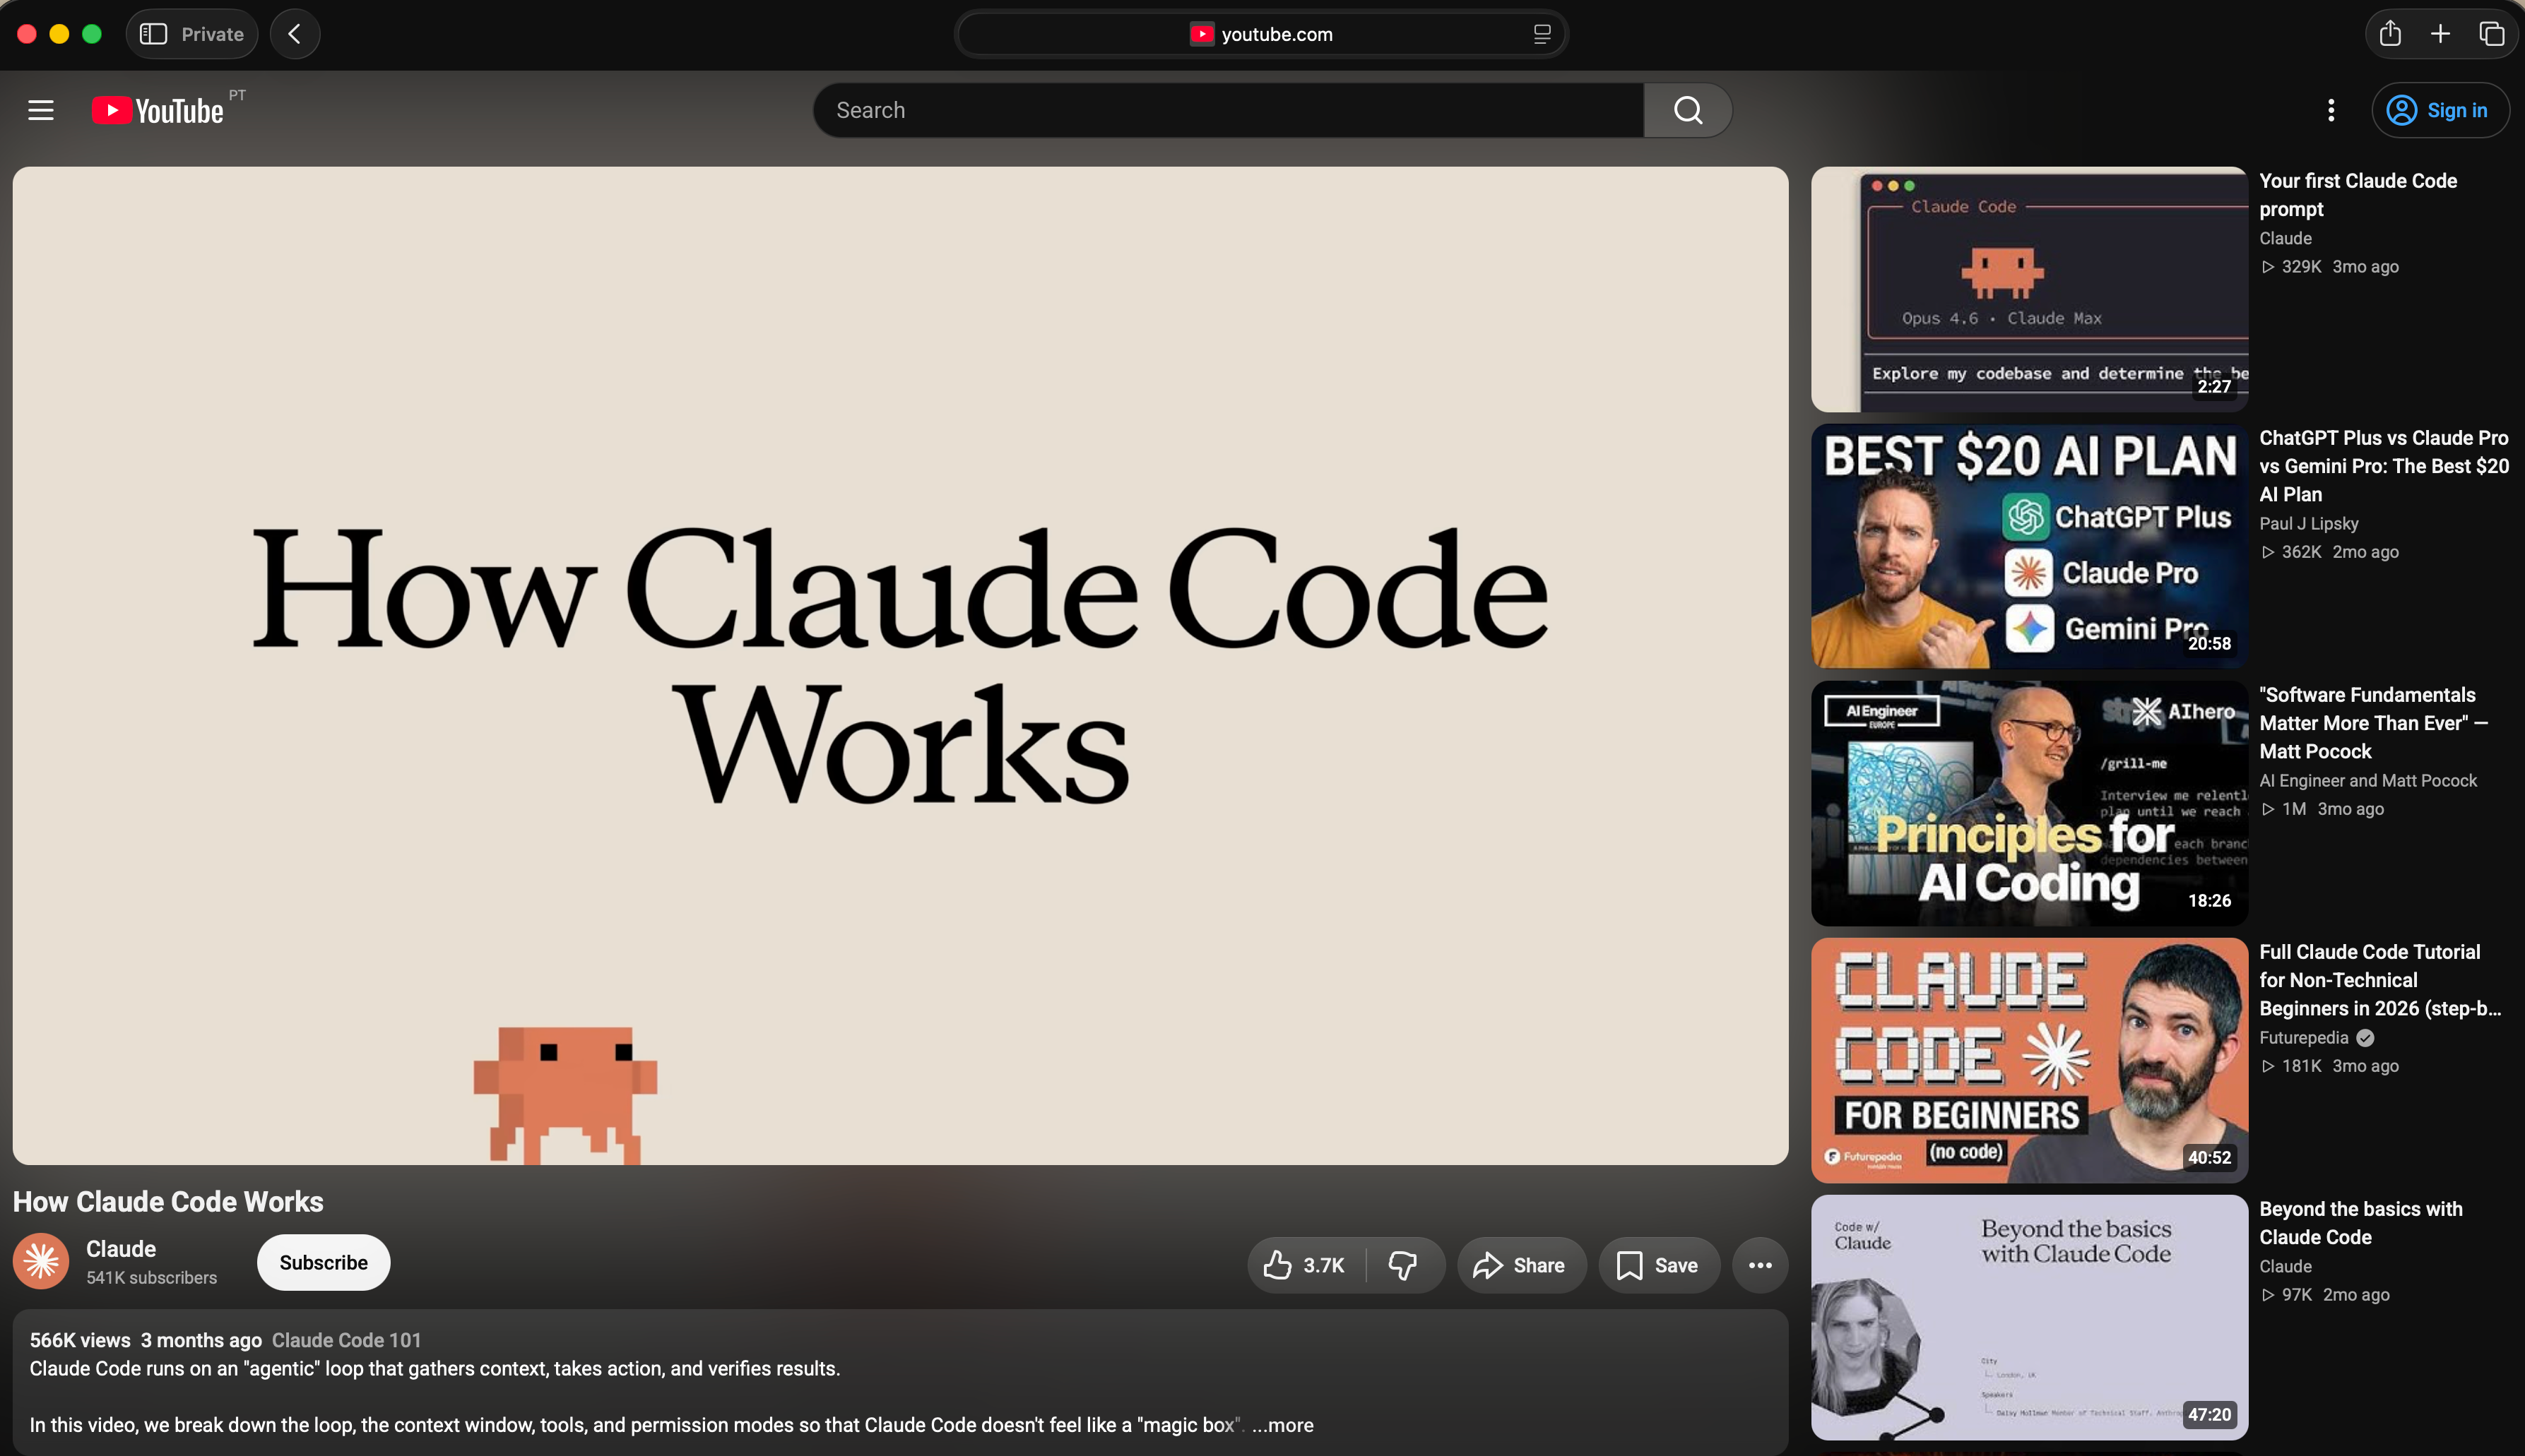The width and height of the screenshot is (2525, 1456).
Task: Open the Claude channel name link
Action: (121, 1249)
